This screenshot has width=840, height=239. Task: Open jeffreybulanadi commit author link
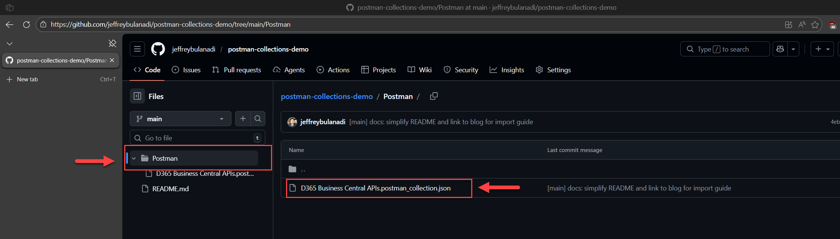pyautogui.click(x=323, y=122)
